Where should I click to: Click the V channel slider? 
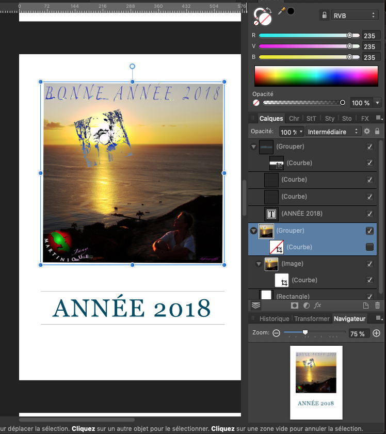(309, 46)
